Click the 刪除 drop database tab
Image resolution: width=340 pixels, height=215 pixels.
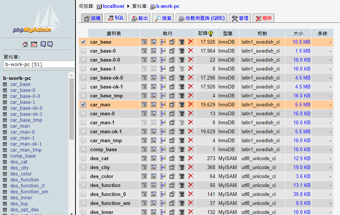click(263, 18)
